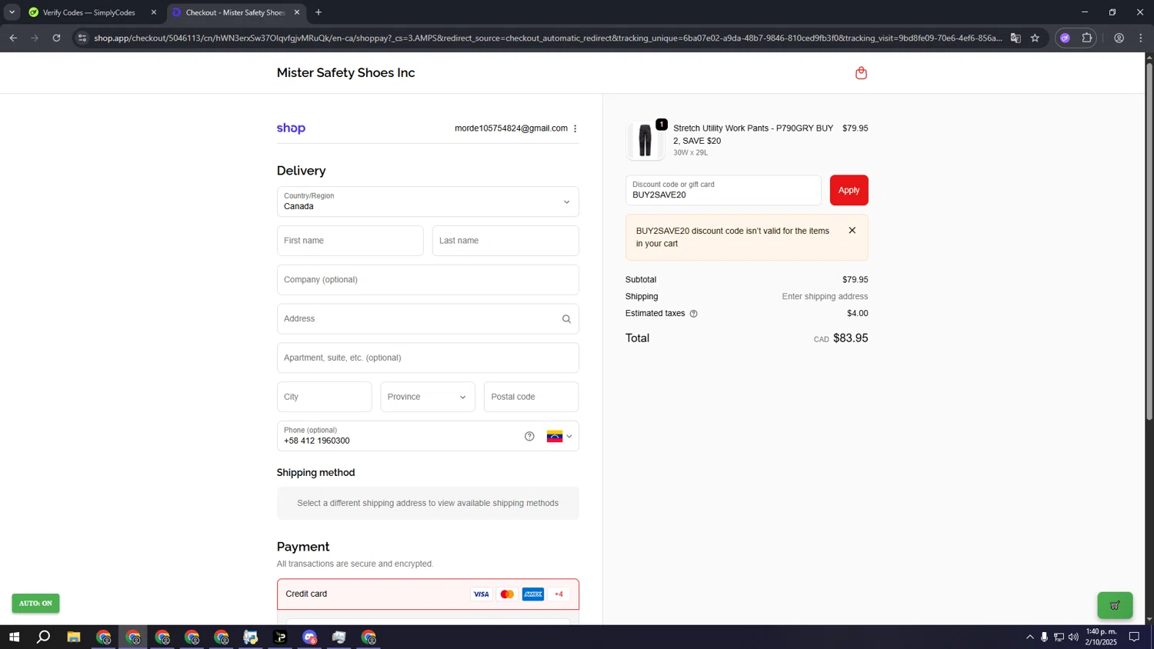Click the American Express logo
Image resolution: width=1154 pixels, height=649 pixels.
(533, 594)
